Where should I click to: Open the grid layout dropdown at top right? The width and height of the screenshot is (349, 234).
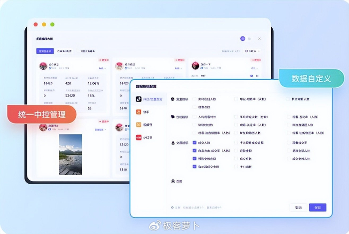[253, 51]
